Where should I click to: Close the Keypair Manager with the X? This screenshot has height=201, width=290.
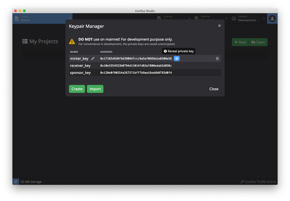(x=219, y=26)
